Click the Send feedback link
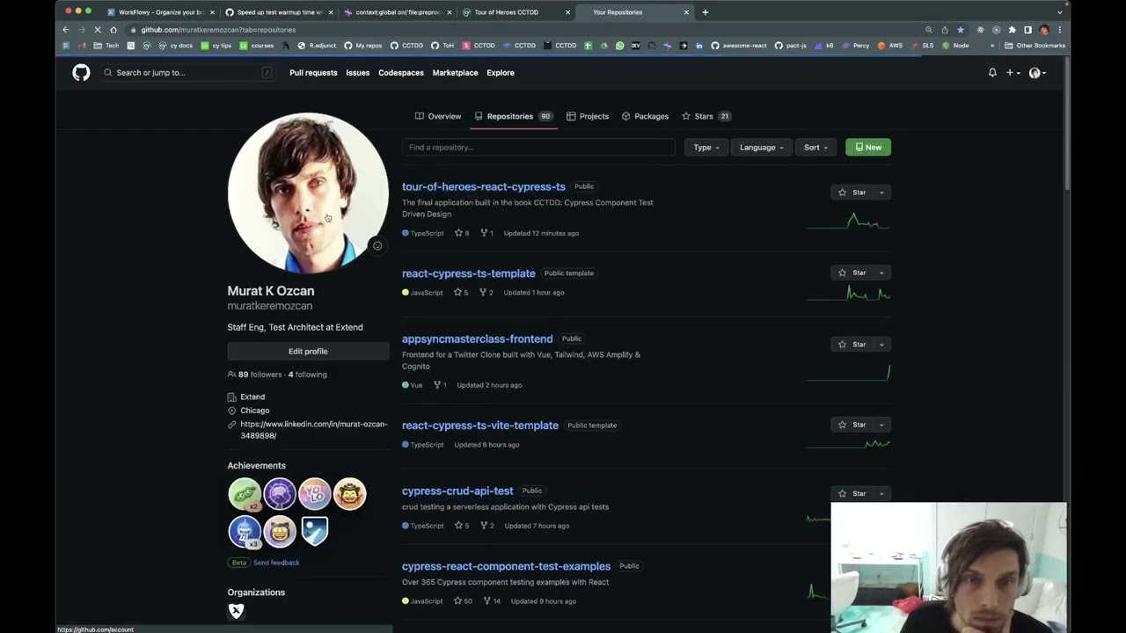Image resolution: width=1126 pixels, height=633 pixels. coord(276,563)
